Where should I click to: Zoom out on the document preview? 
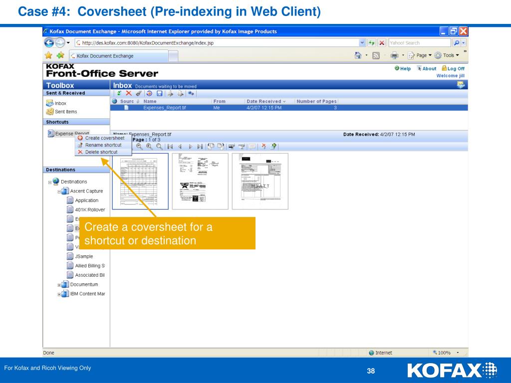[139, 147]
